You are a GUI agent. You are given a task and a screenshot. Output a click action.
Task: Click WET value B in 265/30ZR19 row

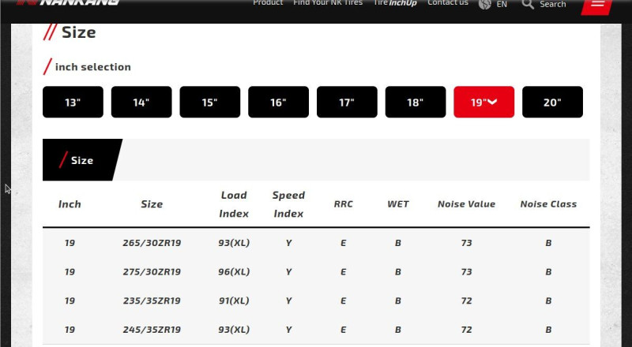tap(398, 243)
